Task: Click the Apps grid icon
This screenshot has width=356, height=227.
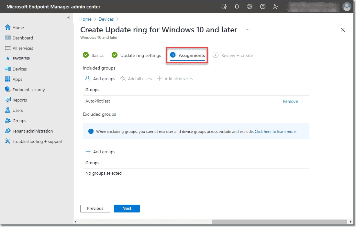Action: pos(8,79)
